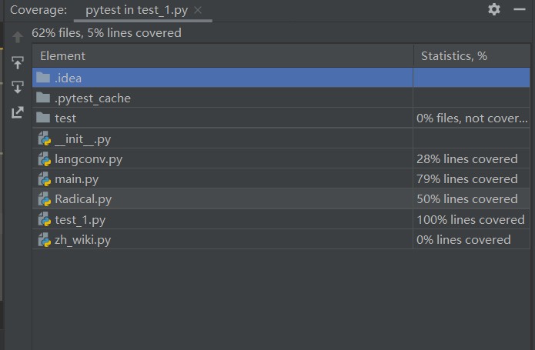Viewport: 535px width, 350px height.
Task: Click the Generate Coverage Report export icon
Action: coord(18,112)
